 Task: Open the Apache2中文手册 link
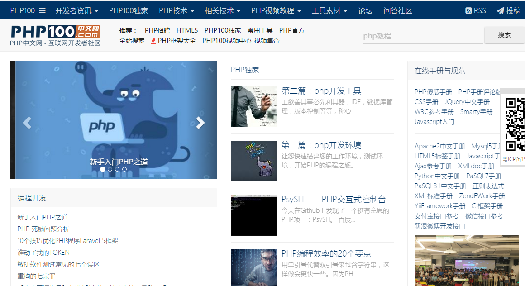click(x=439, y=146)
